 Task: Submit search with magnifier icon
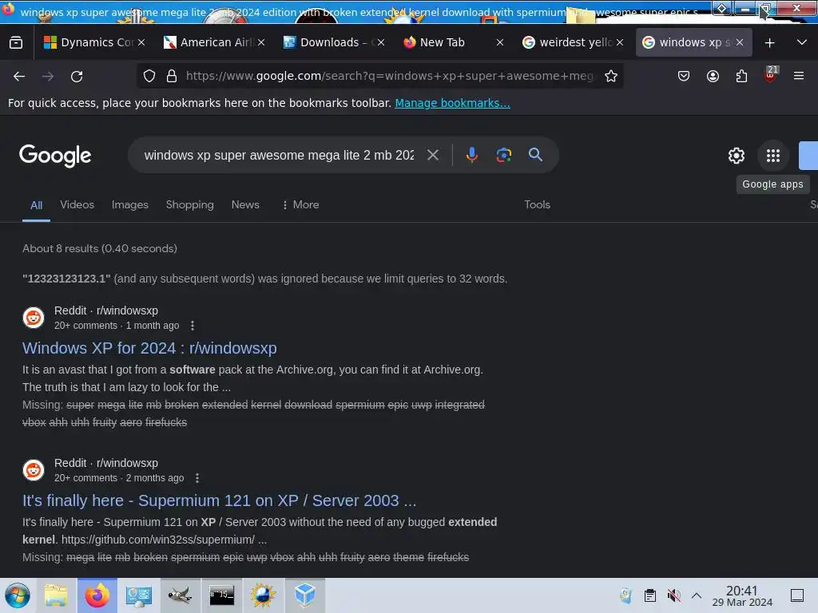point(535,155)
